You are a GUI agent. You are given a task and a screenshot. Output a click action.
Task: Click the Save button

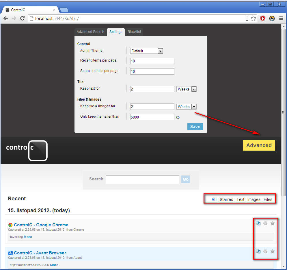pos(195,127)
